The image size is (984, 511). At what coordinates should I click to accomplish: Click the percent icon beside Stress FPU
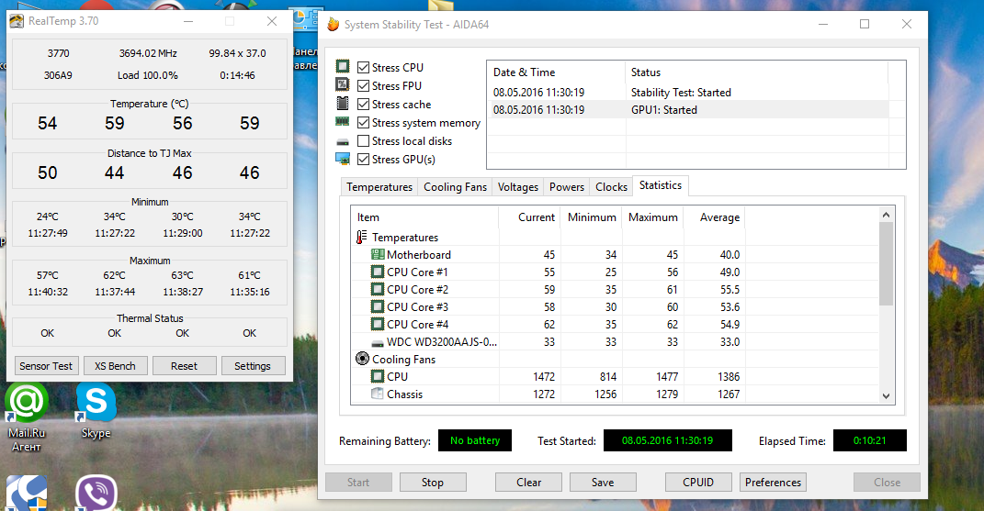(343, 84)
